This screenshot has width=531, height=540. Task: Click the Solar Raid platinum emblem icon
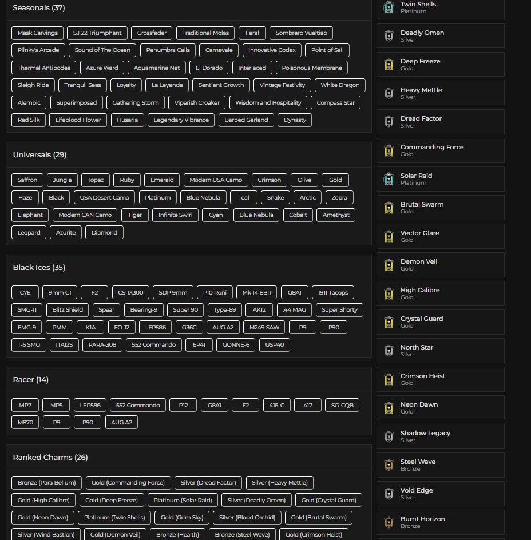tap(389, 178)
